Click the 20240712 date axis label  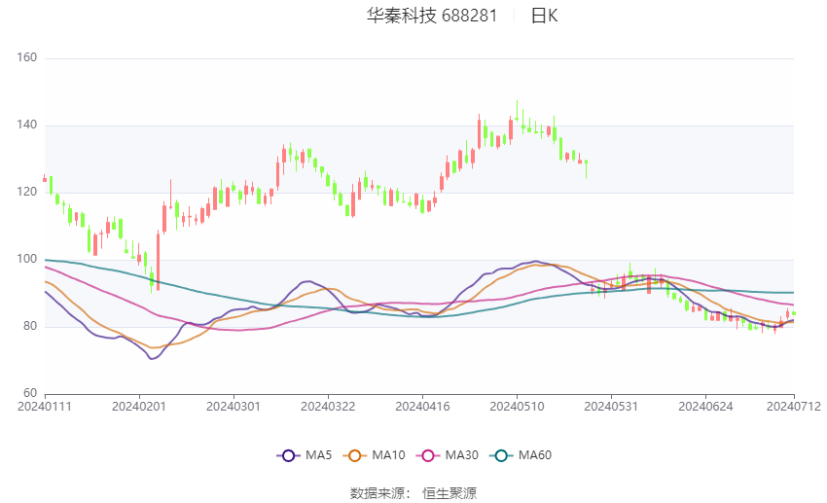[x=794, y=407]
